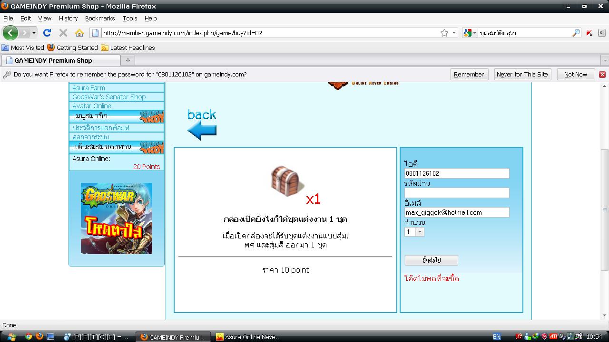
Task: Reload the page with the refresh icon
Action: [x=47, y=33]
